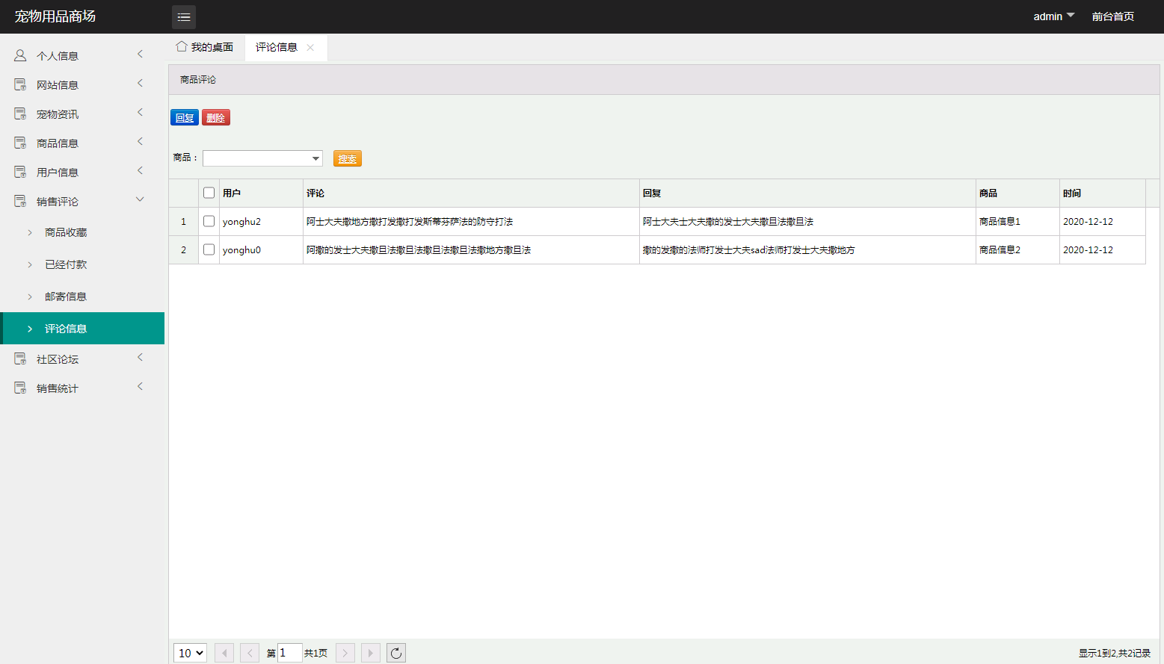Click the 销售统计 sidebar icon
The width and height of the screenshot is (1164, 664).
click(x=20, y=388)
